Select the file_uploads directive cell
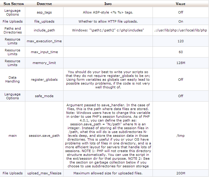The image size is (209, 177). pyautogui.click(x=44, y=21)
